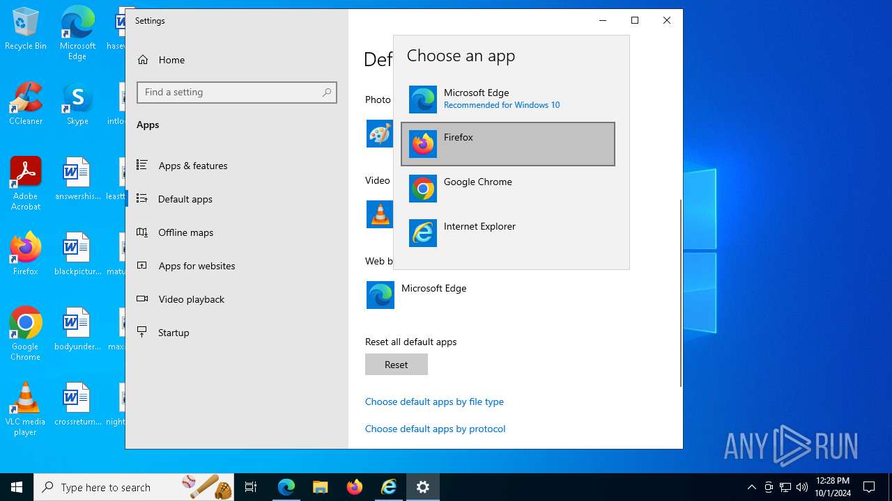
Task: Open Startup apps settings
Action: [x=174, y=333]
